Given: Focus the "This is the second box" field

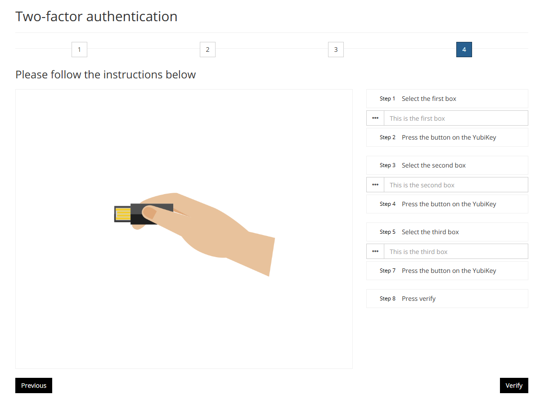Looking at the screenshot, I should coord(455,185).
